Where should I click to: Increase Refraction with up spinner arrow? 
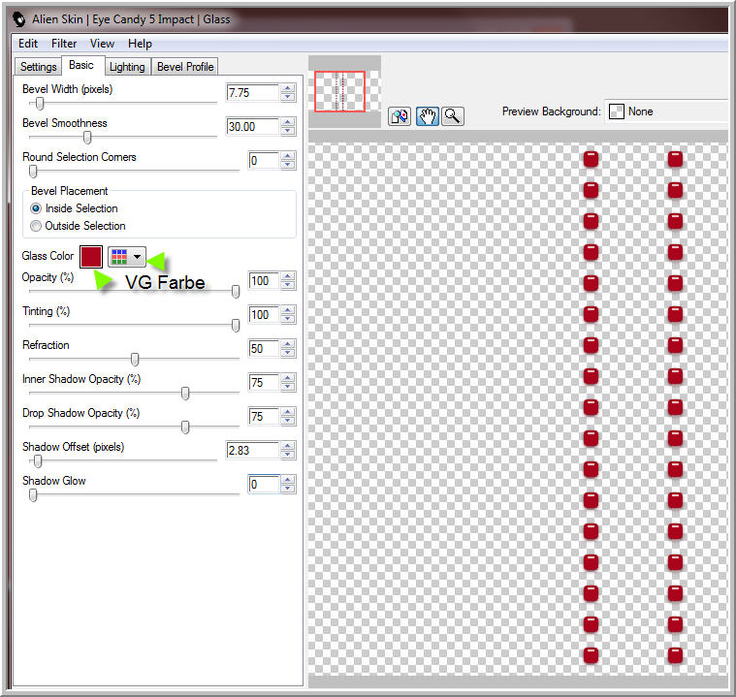coord(288,344)
